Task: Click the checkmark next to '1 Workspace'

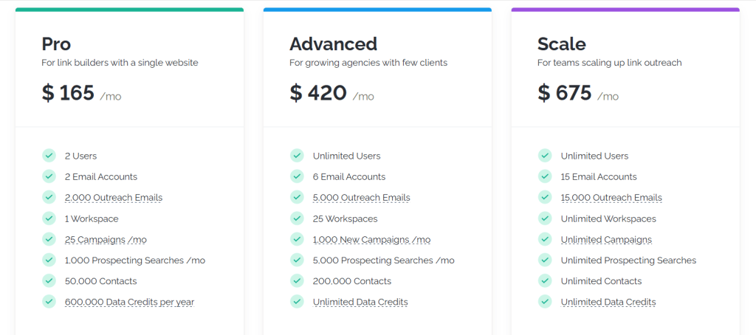Action: pyautogui.click(x=49, y=218)
